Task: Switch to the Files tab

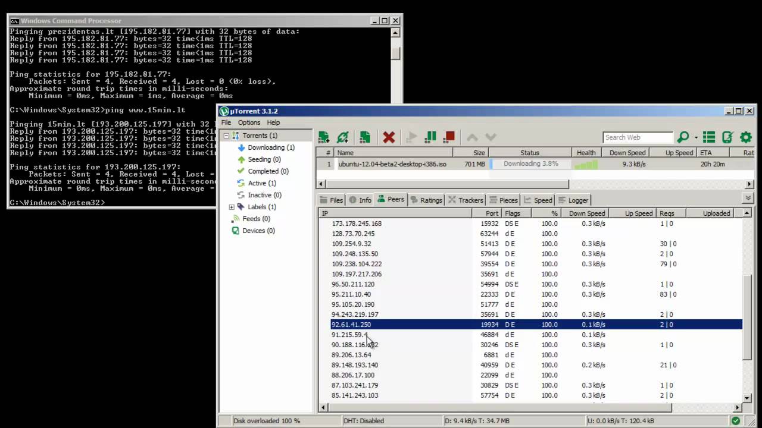Action: [x=332, y=200]
